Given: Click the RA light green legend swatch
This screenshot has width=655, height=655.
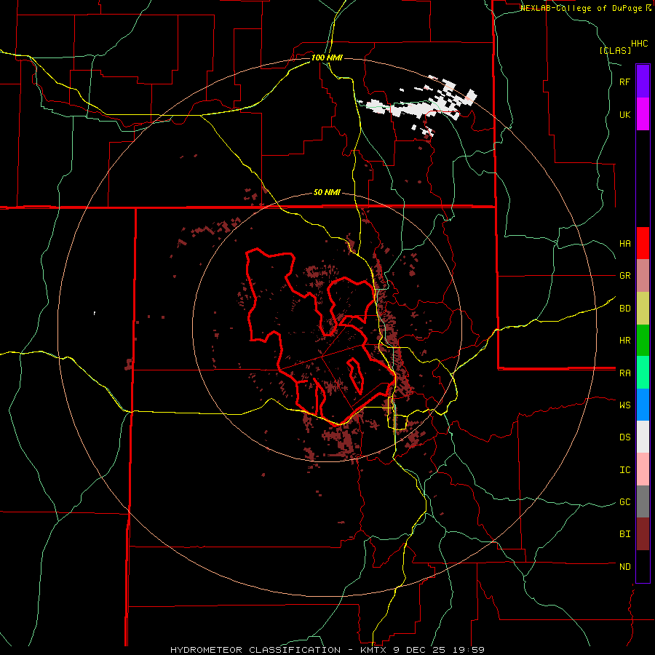Looking at the screenshot, I should 643,373.
